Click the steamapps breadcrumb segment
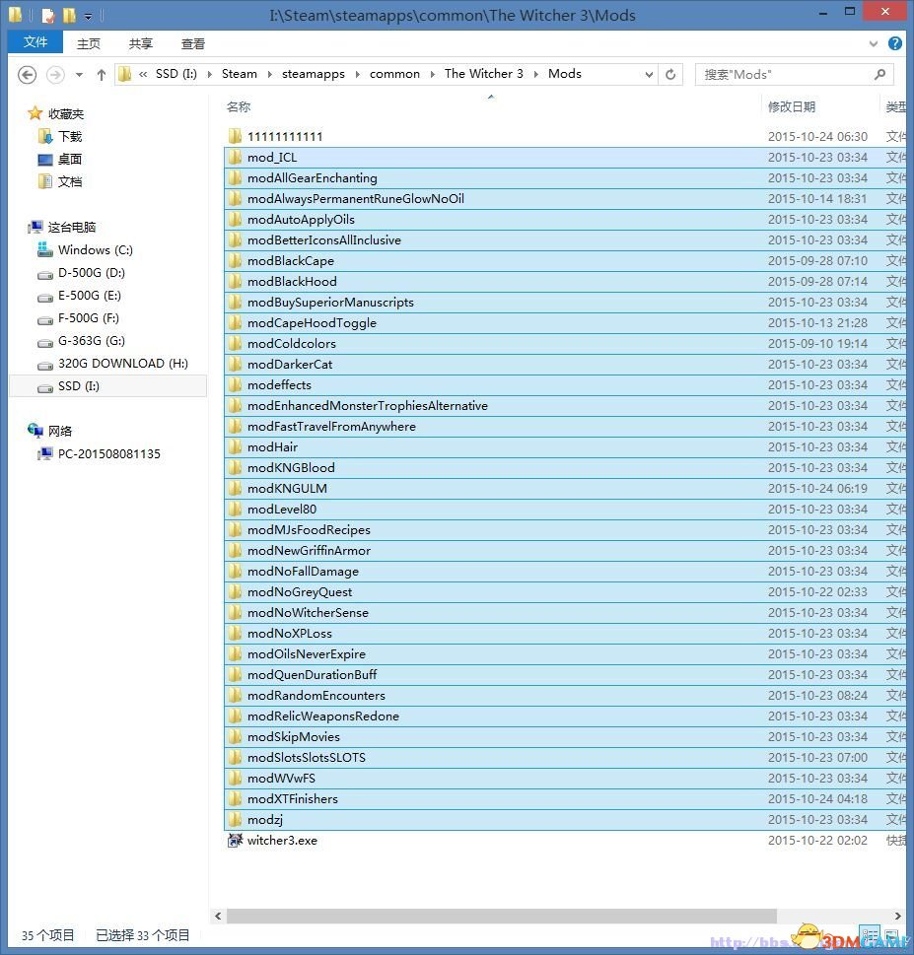 pos(314,74)
